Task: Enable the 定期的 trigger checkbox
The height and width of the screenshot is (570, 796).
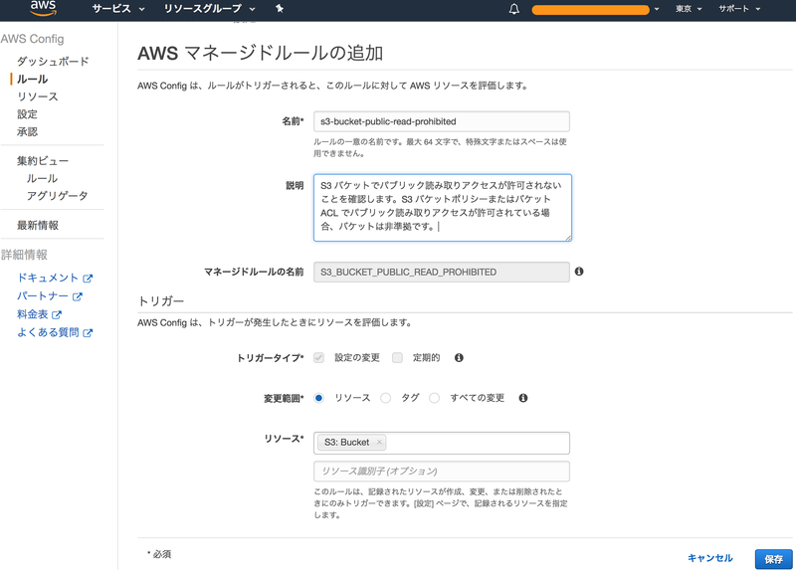Action: point(397,358)
